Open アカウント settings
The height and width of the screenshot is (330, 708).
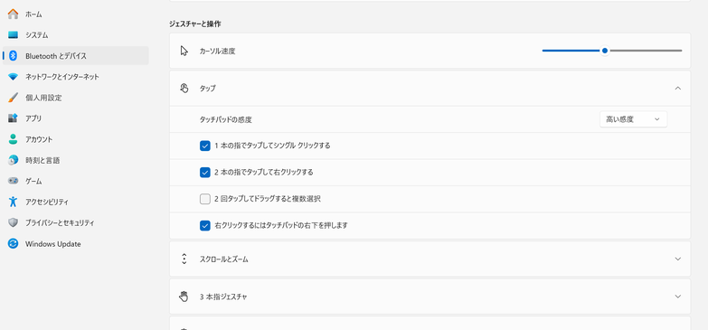point(75,139)
